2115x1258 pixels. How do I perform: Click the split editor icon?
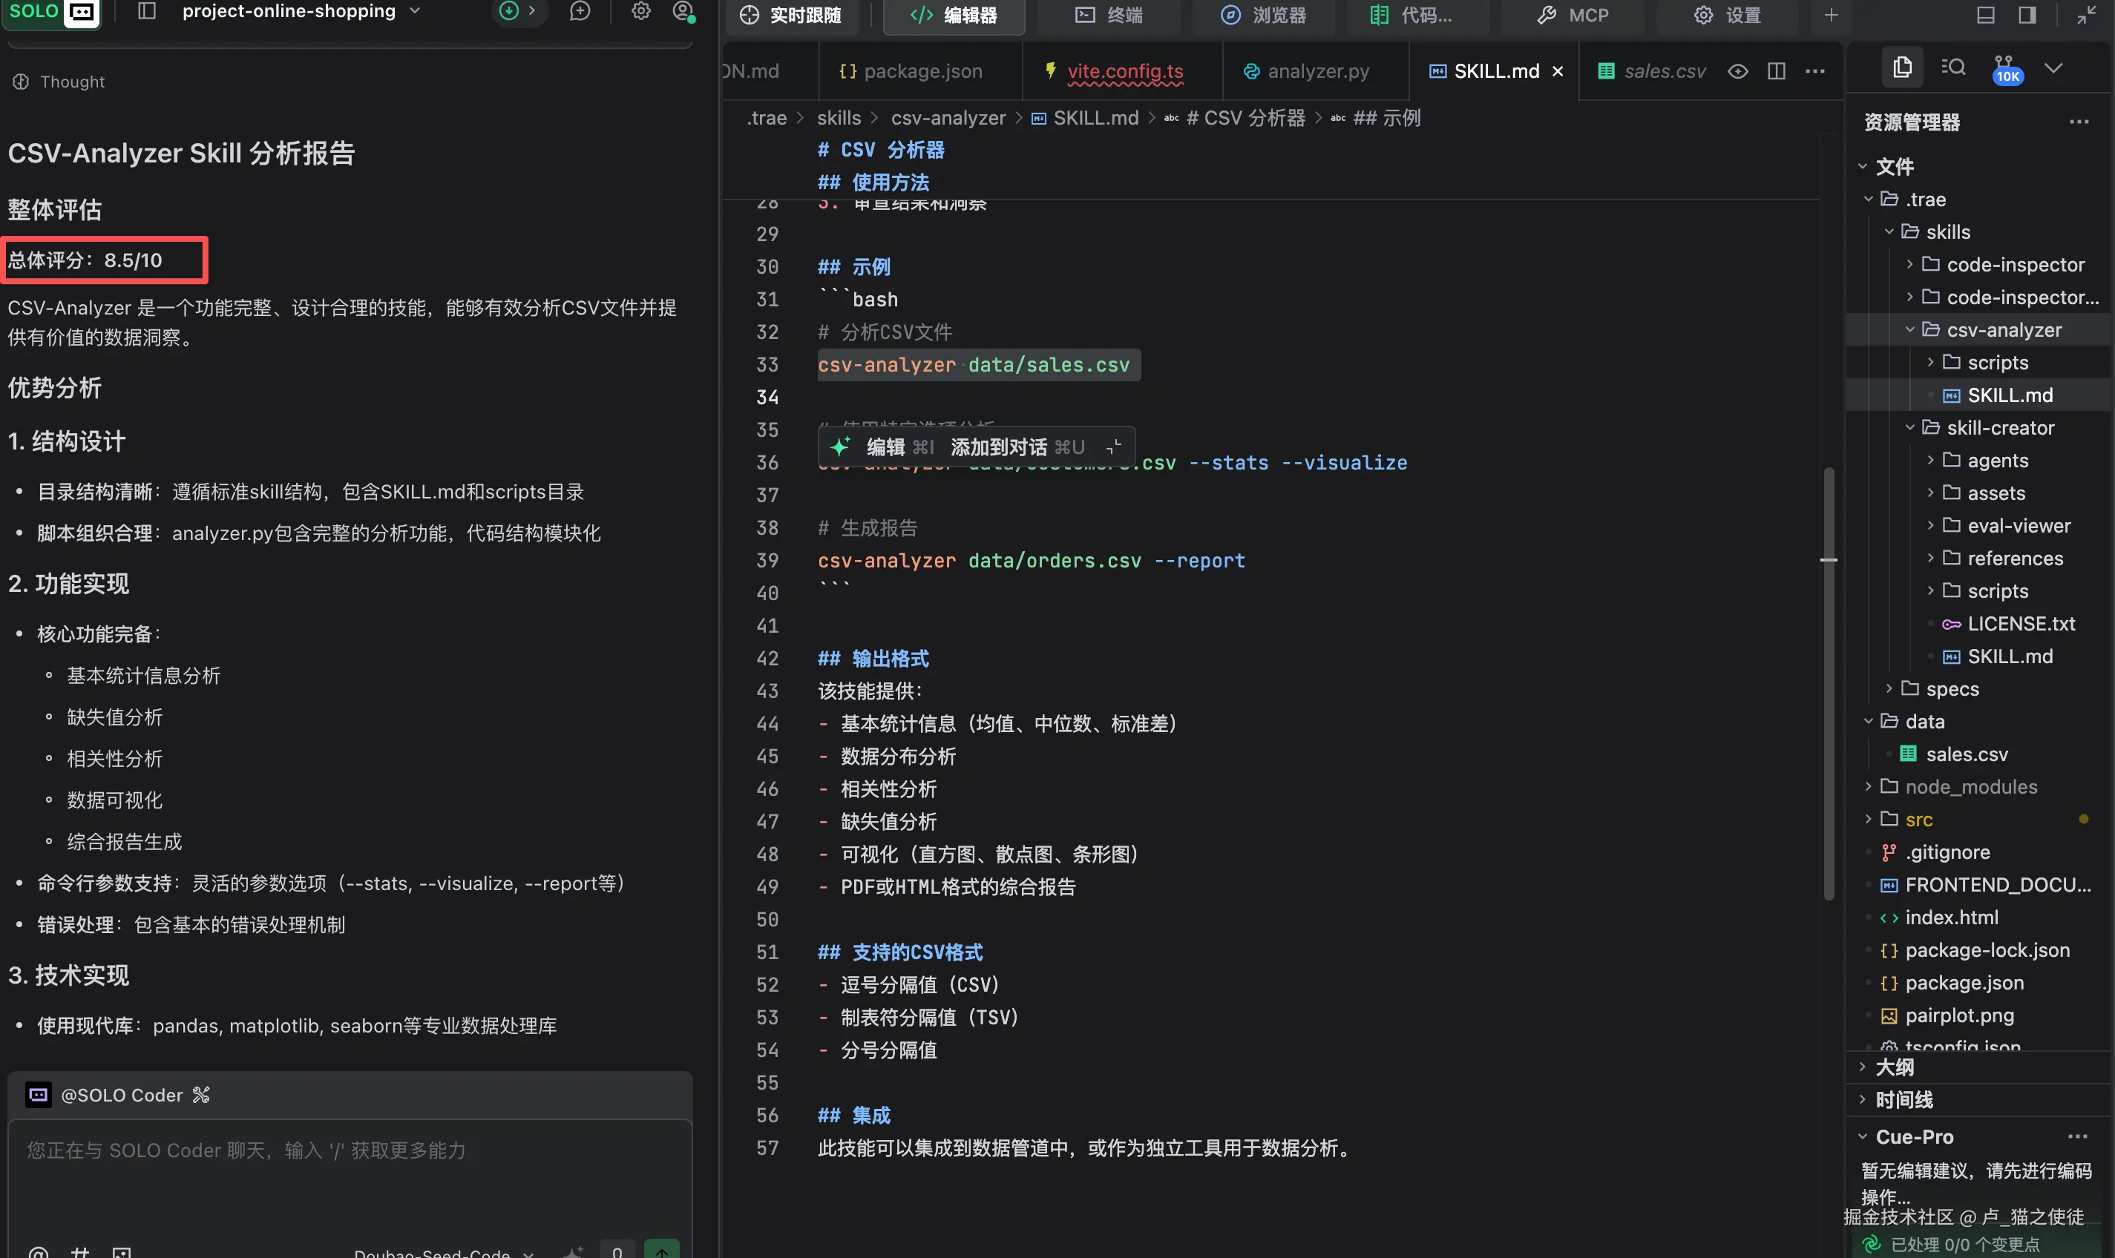1777,71
